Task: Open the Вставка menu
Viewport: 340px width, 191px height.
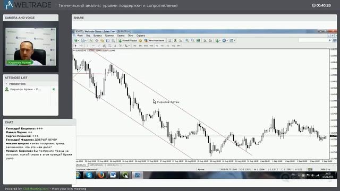Action: click(x=98, y=36)
